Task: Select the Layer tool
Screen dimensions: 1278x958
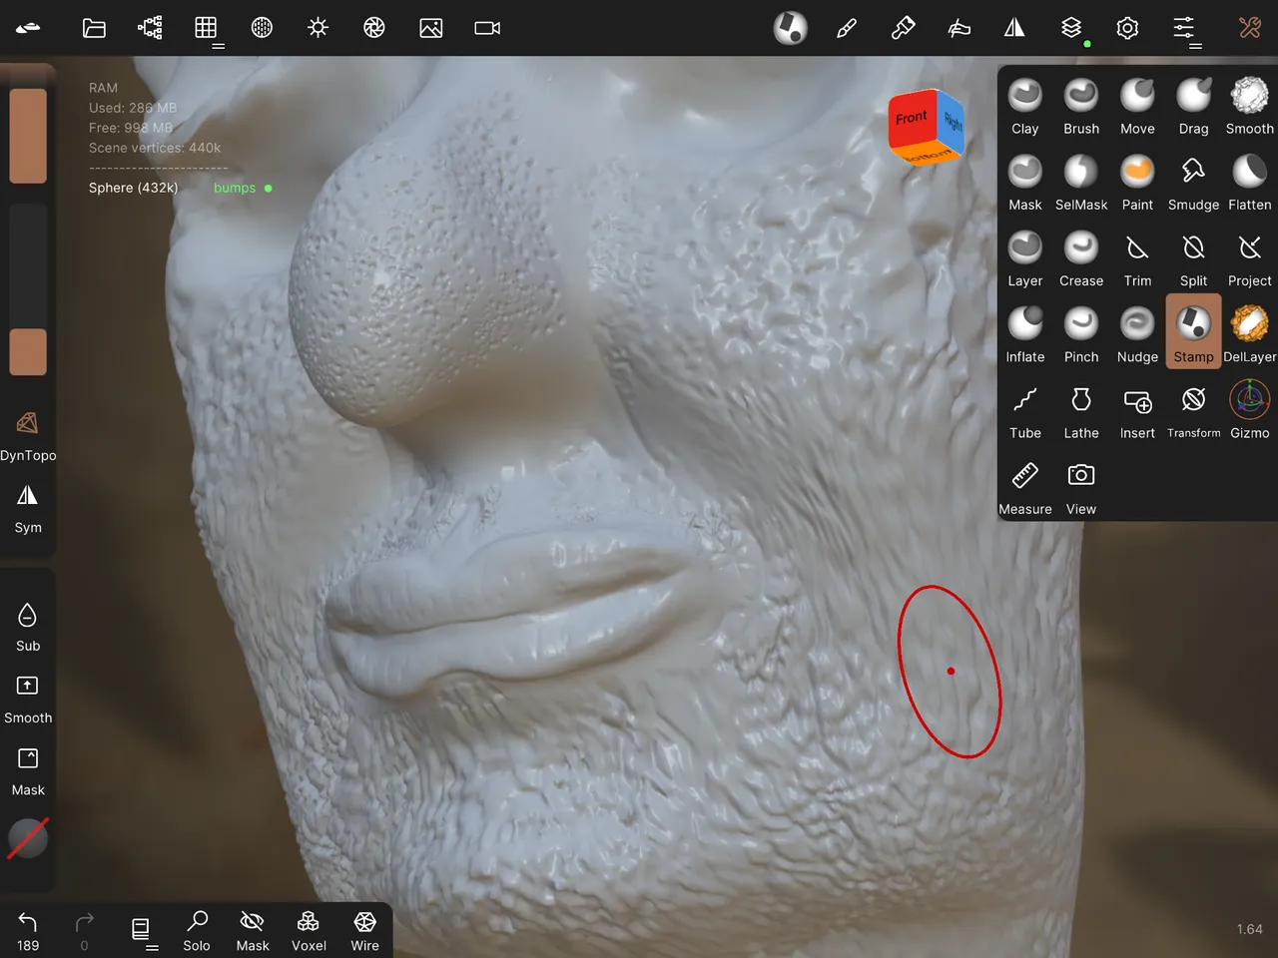Action: click(1025, 257)
